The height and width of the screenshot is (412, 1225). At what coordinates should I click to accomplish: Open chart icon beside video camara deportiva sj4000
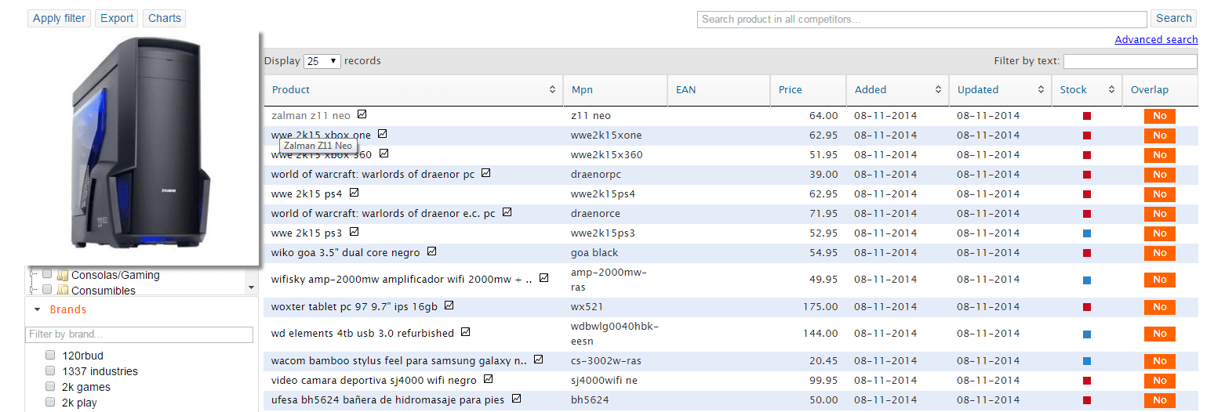488,379
